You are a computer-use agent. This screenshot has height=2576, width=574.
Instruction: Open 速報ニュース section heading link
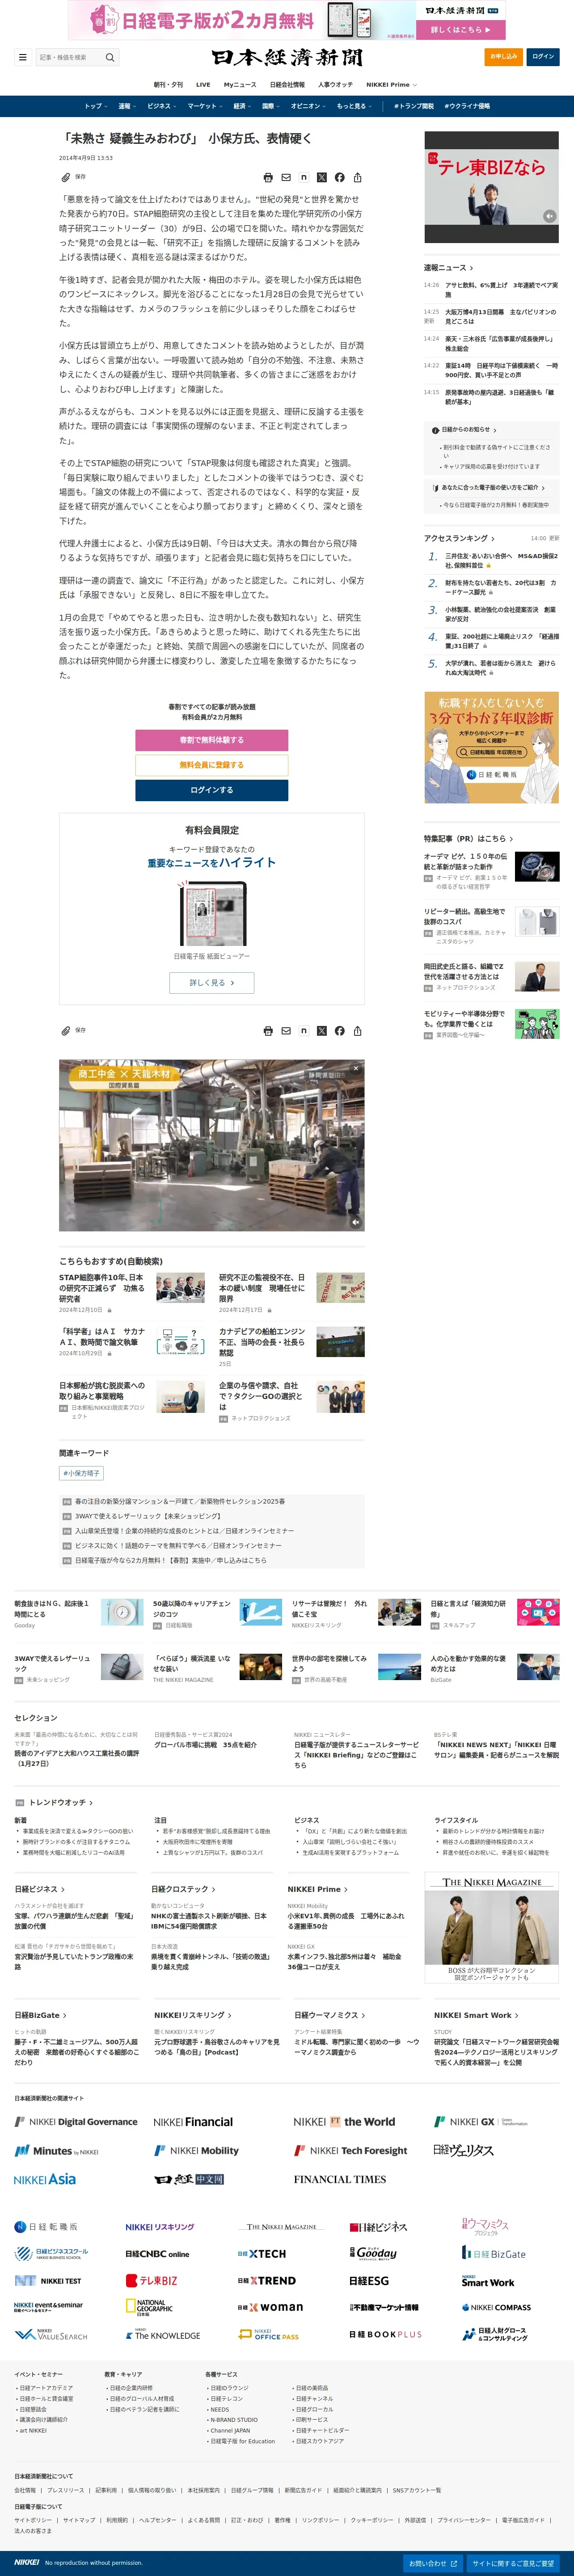(448, 268)
